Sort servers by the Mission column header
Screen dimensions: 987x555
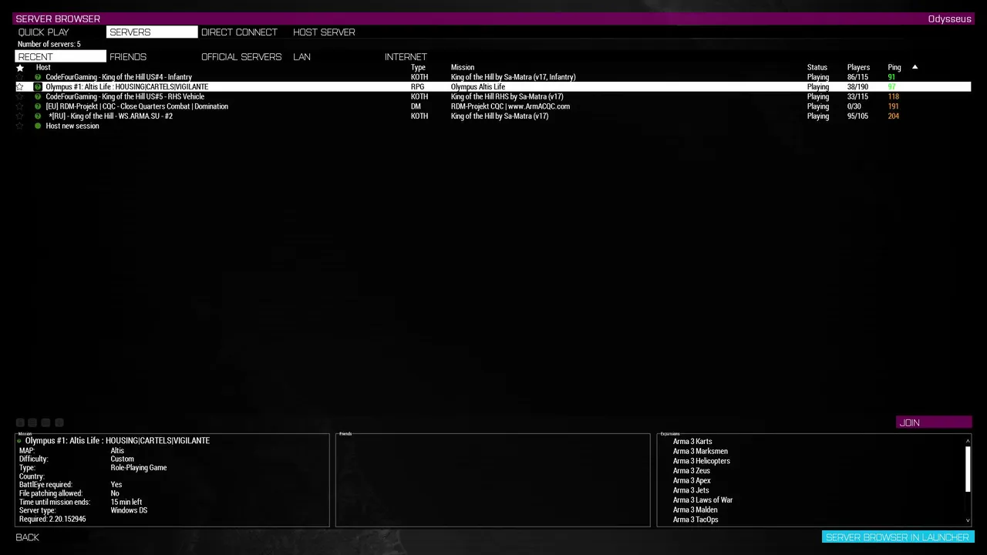click(x=463, y=68)
